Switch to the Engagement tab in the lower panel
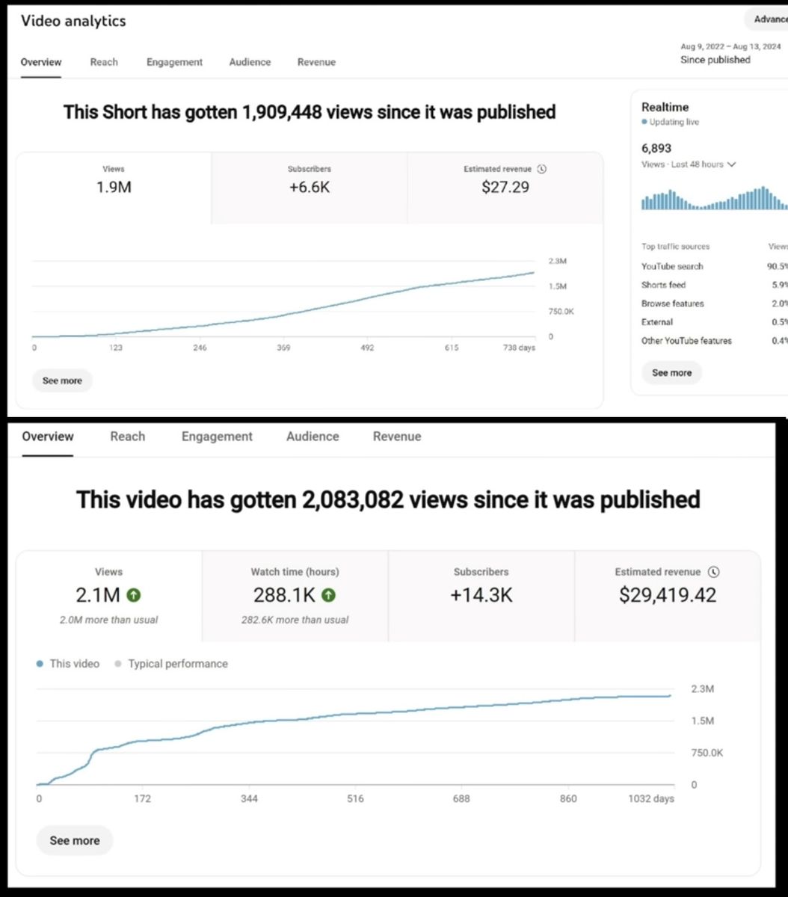This screenshot has height=897, width=788. [x=217, y=437]
